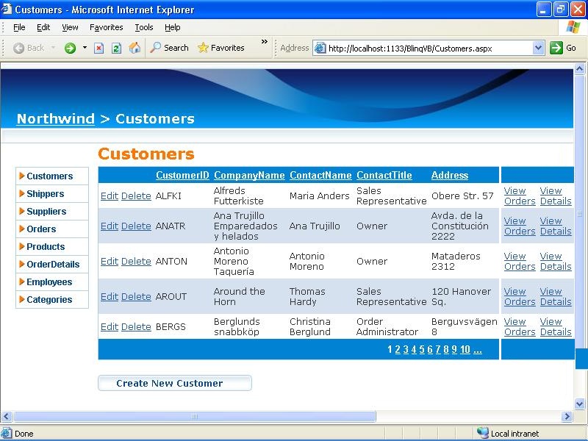588x441 pixels.
Task: Open the Favorites star toolbar button
Action: tap(221, 48)
